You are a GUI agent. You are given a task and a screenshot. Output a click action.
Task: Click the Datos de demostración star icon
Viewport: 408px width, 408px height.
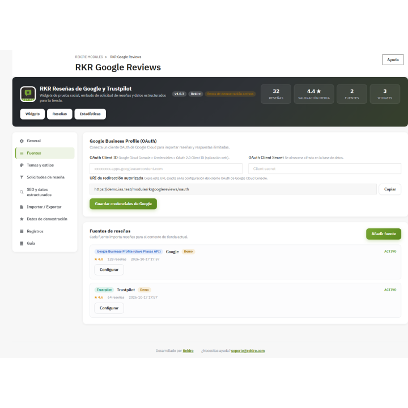click(22, 219)
